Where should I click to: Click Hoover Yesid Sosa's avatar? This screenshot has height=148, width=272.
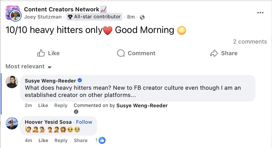click(12, 123)
